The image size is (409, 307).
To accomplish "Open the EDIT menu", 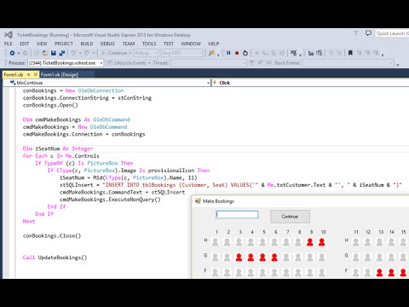I will [25, 43].
